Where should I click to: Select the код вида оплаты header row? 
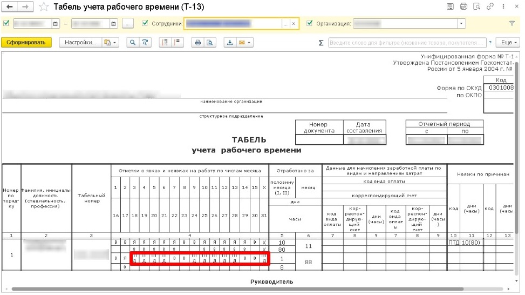click(384, 181)
